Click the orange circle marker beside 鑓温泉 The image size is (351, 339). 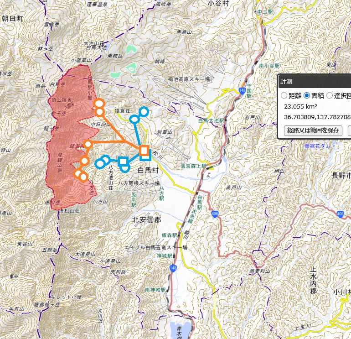[88, 145]
